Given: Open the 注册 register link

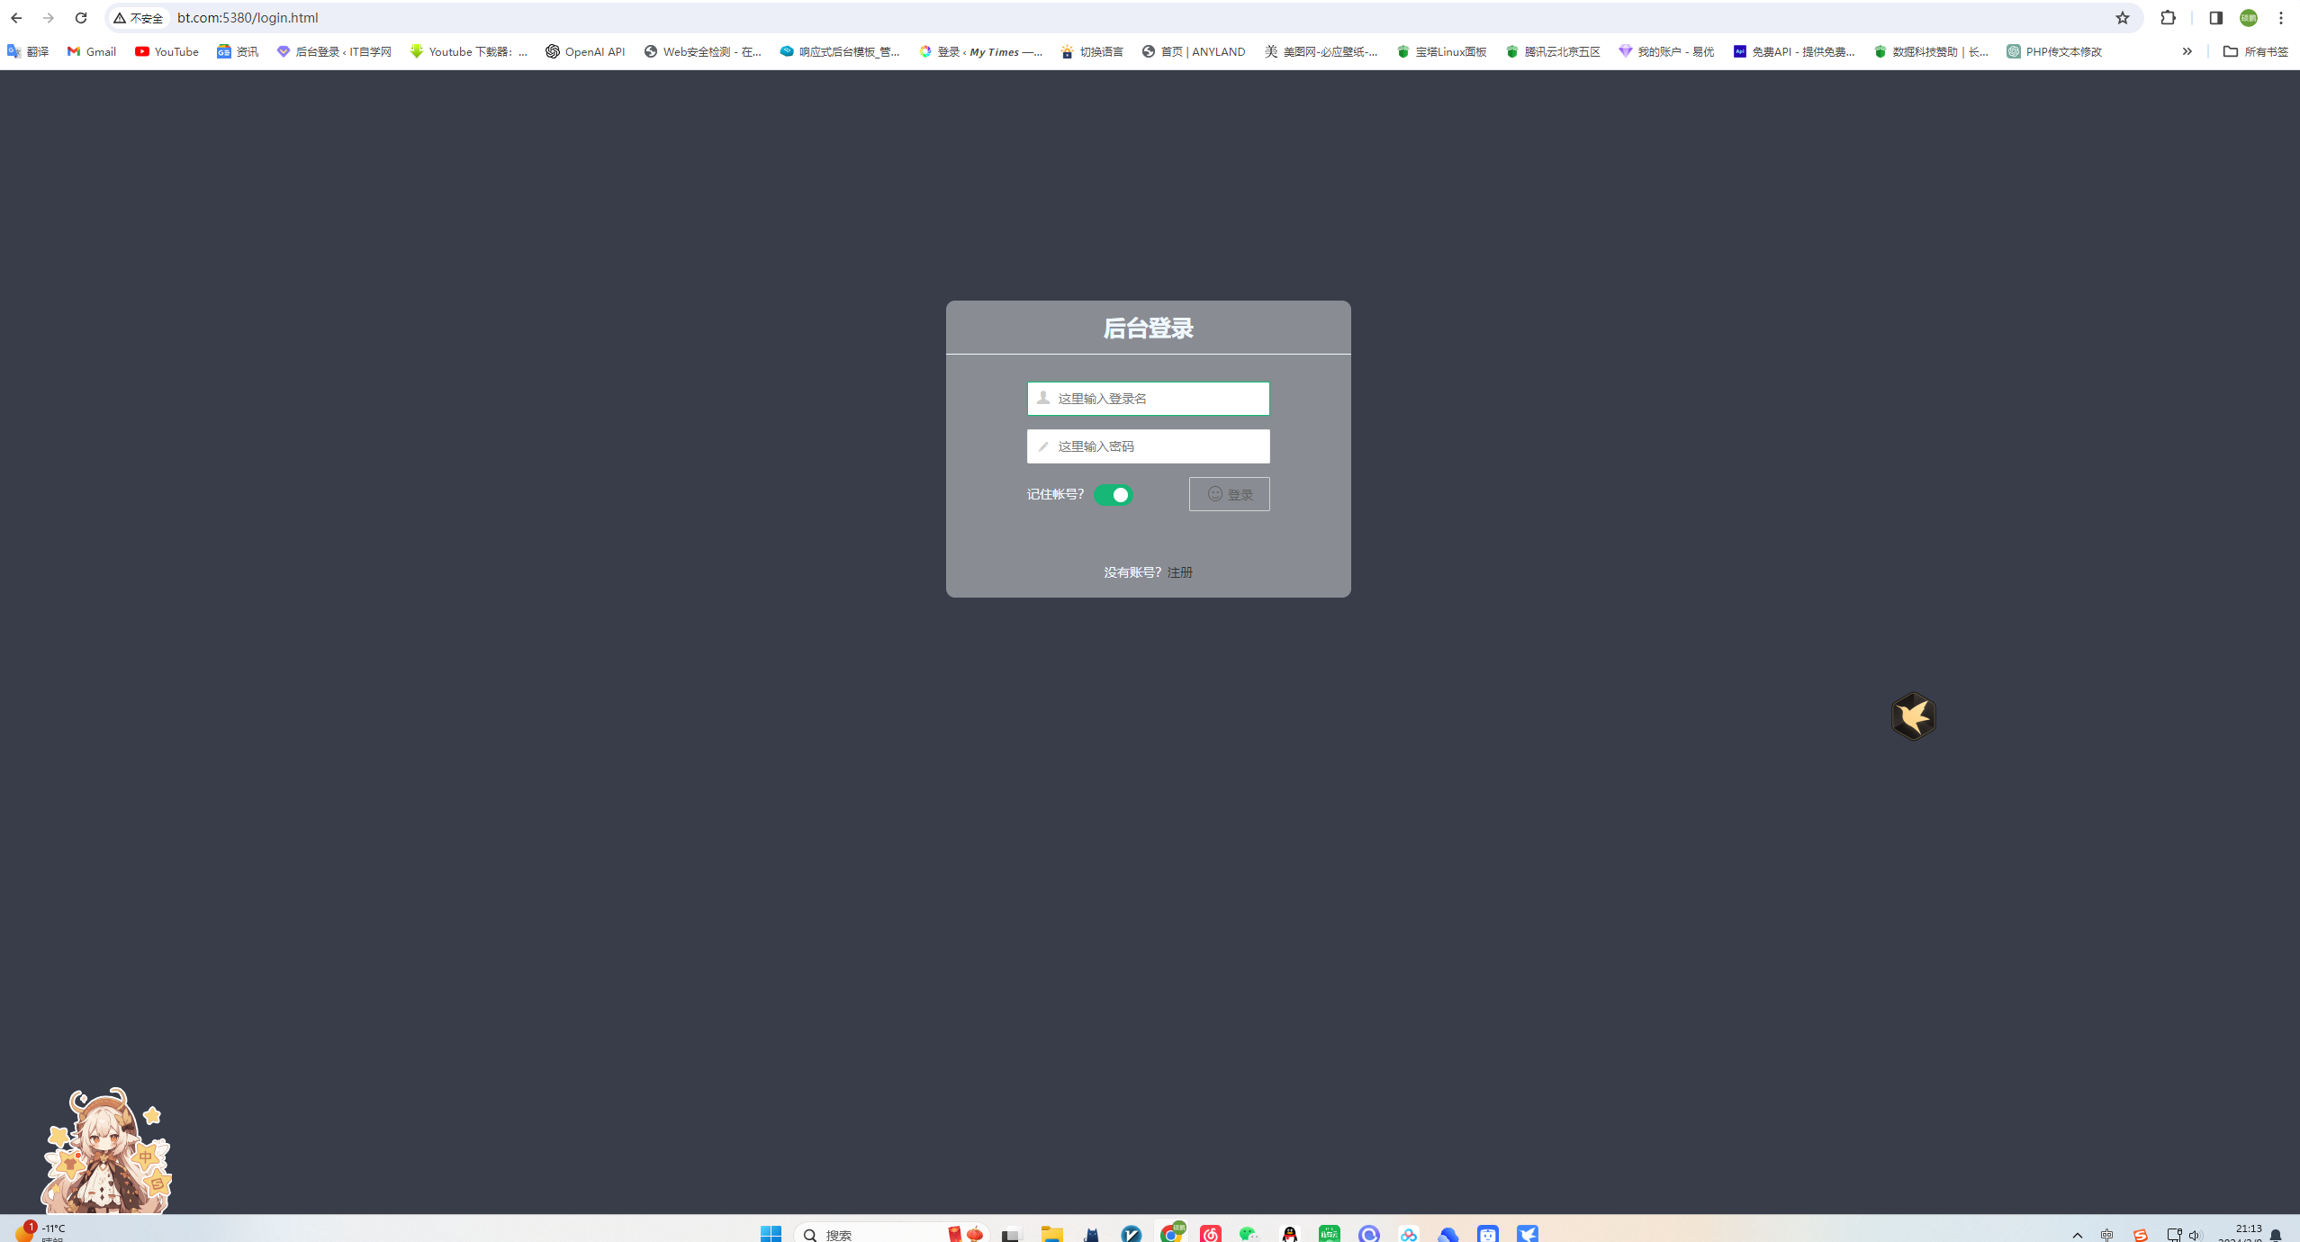Looking at the screenshot, I should 1179,572.
